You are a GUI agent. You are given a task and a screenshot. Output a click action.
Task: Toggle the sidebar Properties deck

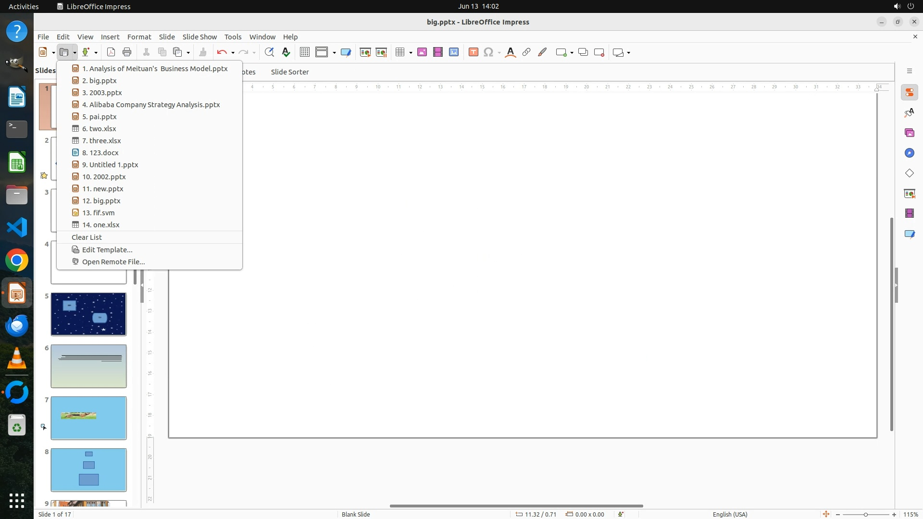(x=909, y=93)
